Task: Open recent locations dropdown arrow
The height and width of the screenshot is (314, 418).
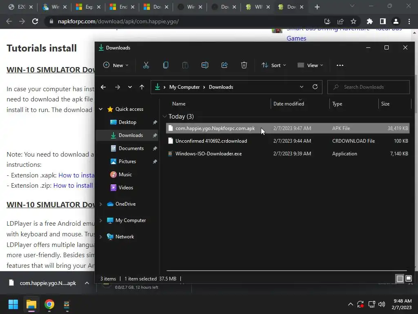Action: 130,87
